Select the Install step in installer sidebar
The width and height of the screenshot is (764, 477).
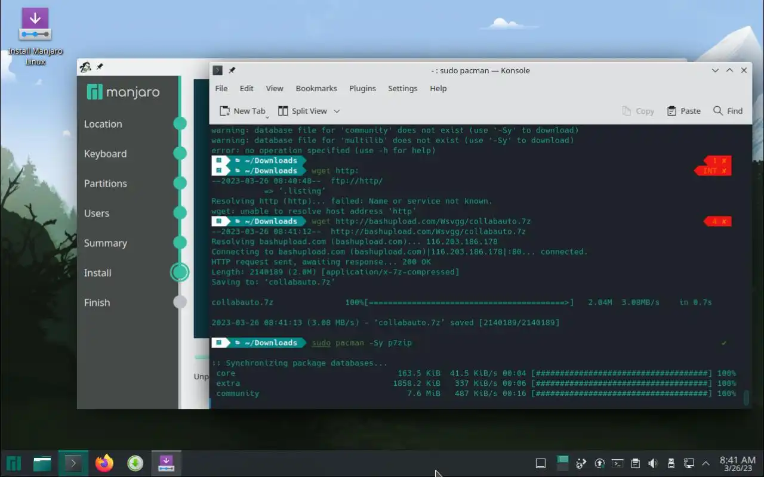pyautogui.click(x=98, y=273)
